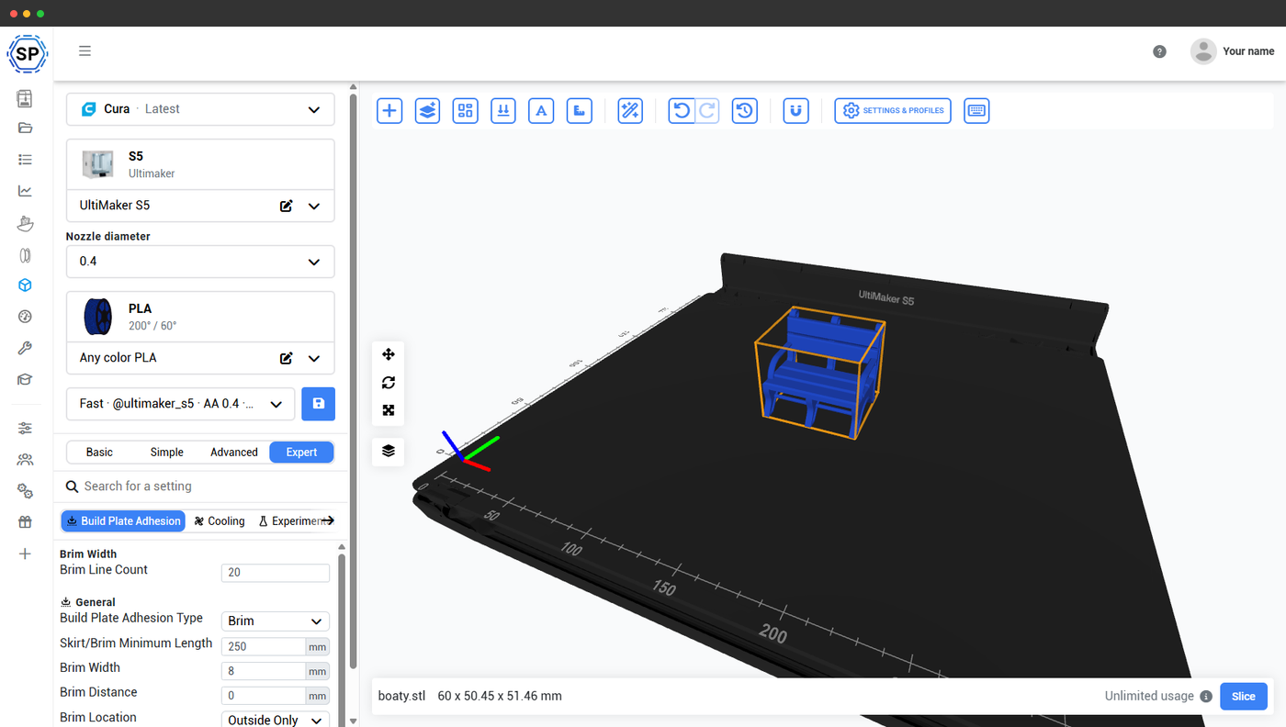Click the SP logo
This screenshot has height=727, width=1286.
click(27, 54)
